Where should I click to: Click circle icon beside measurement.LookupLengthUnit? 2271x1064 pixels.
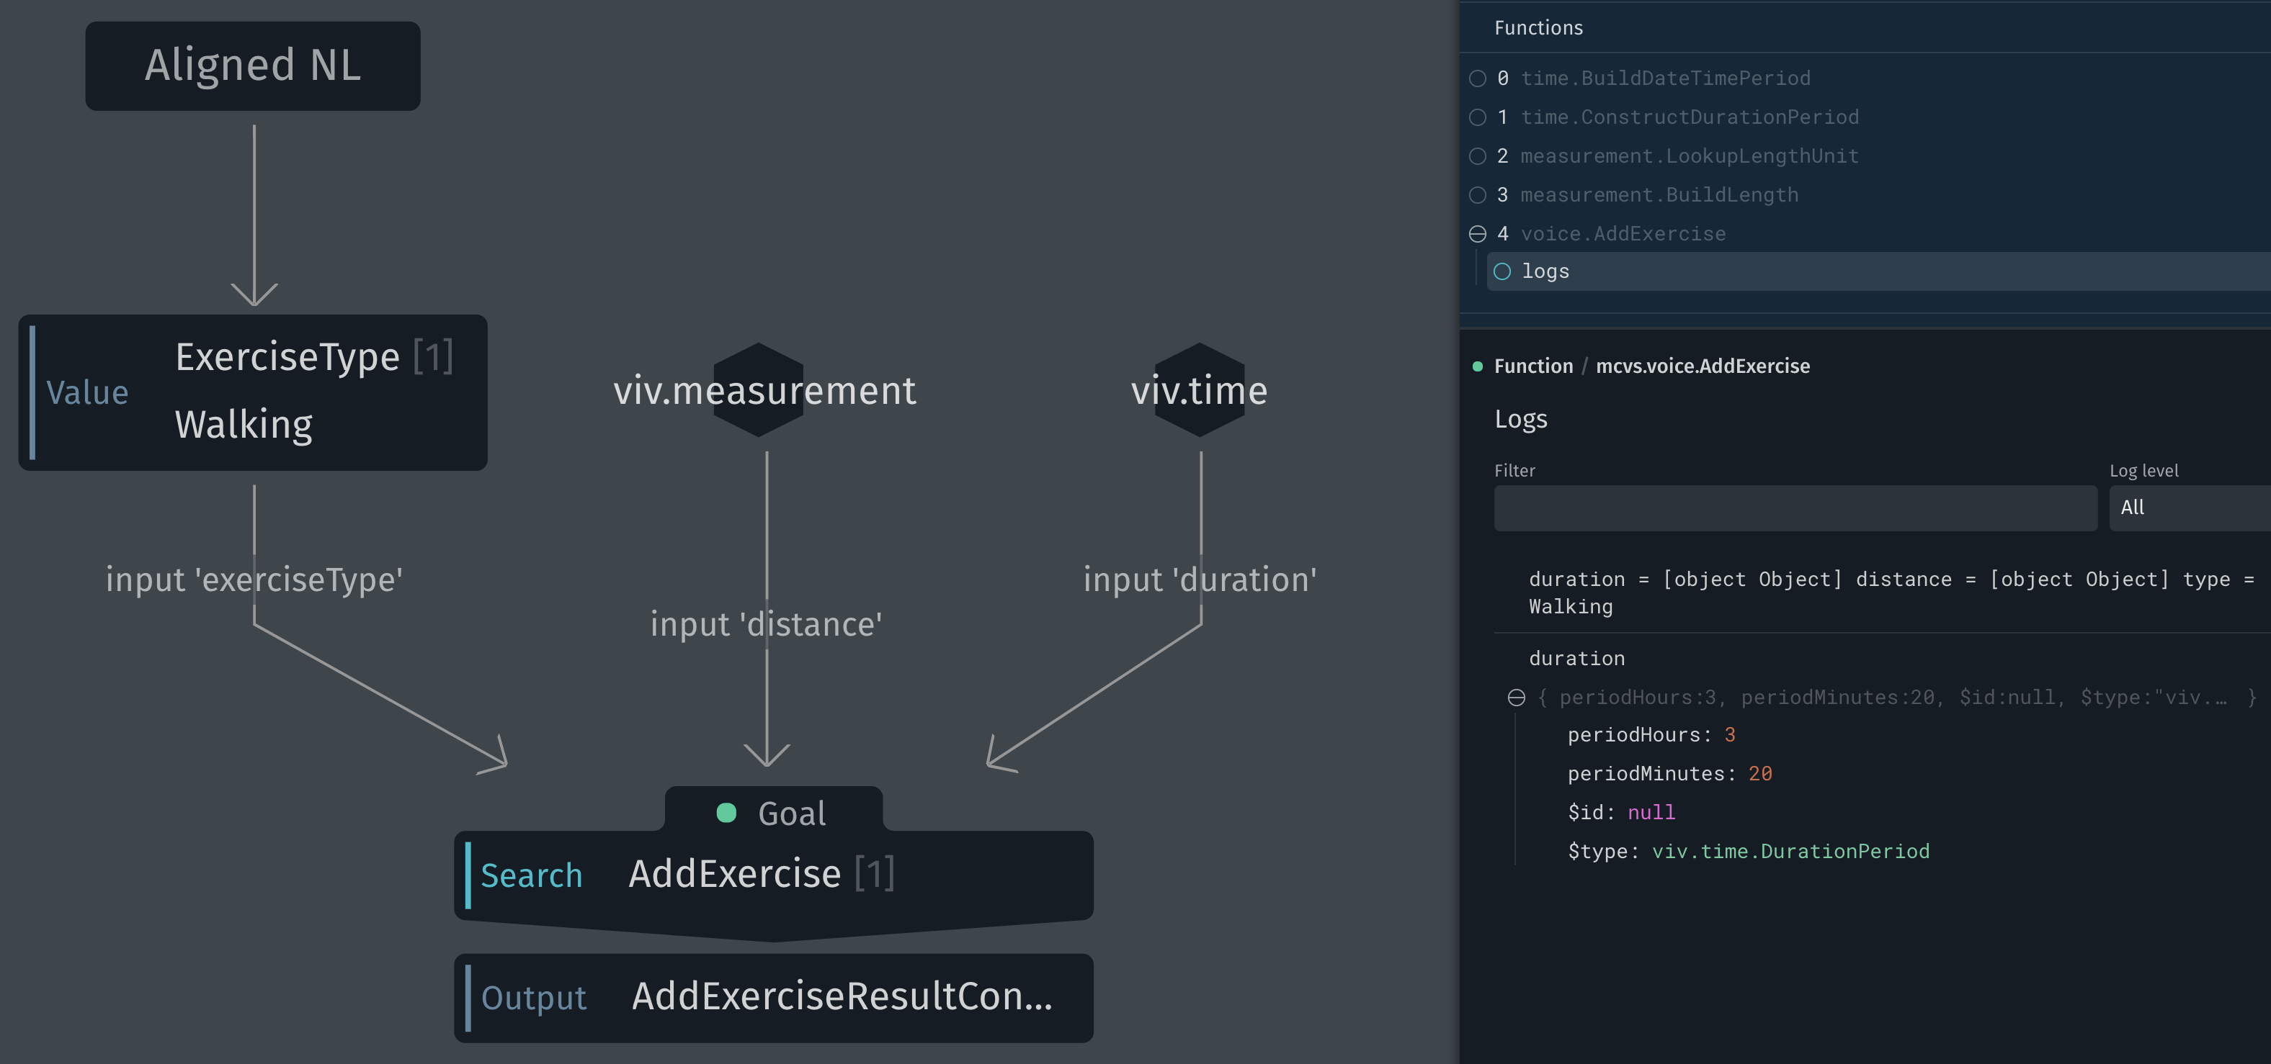tap(1478, 156)
